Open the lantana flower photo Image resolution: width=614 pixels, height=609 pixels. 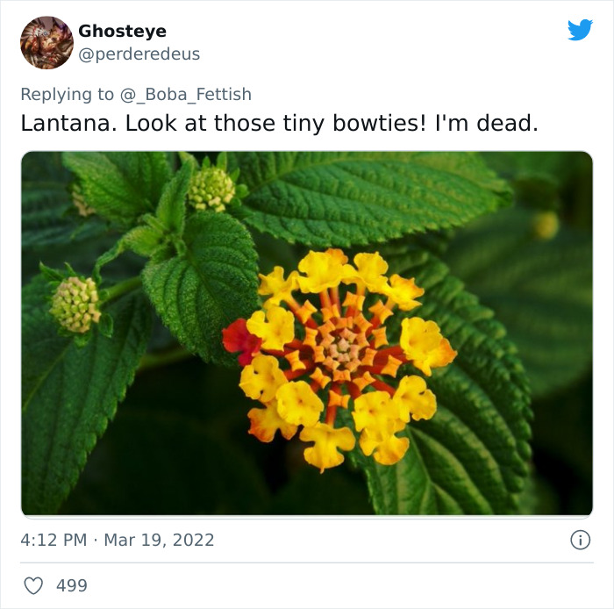pyautogui.click(x=307, y=333)
